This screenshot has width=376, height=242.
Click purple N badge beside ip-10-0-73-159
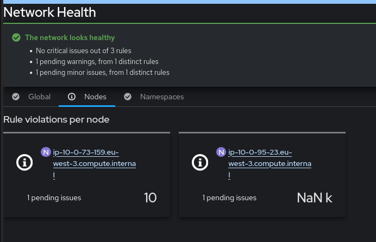point(46,152)
